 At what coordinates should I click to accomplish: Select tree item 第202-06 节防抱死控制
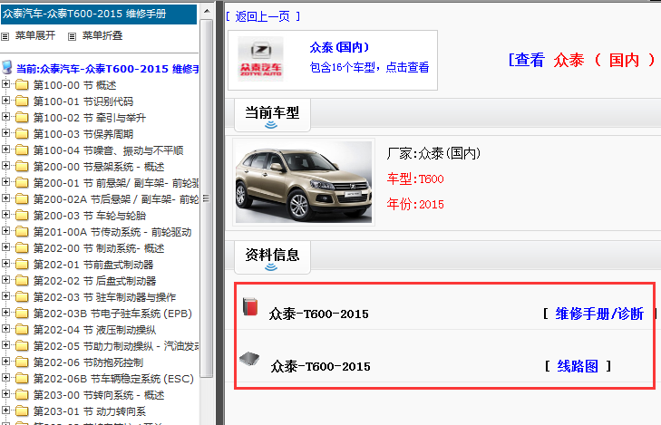pos(89,362)
